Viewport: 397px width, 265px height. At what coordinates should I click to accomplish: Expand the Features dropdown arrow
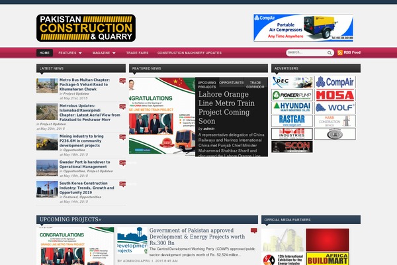(80, 53)
